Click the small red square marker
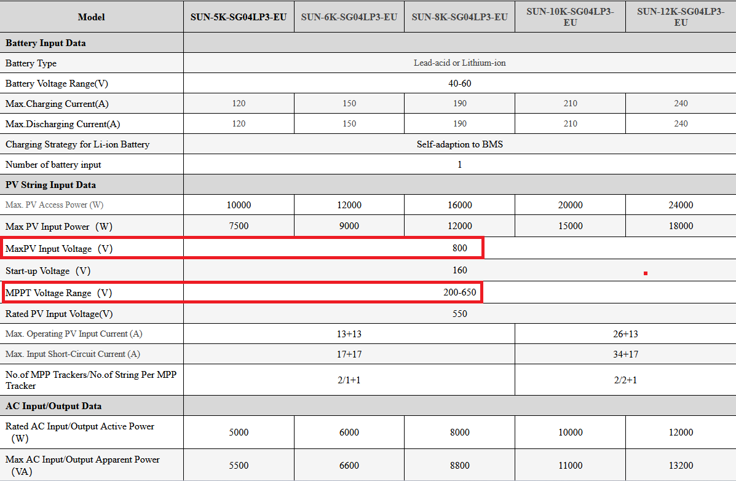The width and height of the screenshot is (736, 481). click(646, 273)
